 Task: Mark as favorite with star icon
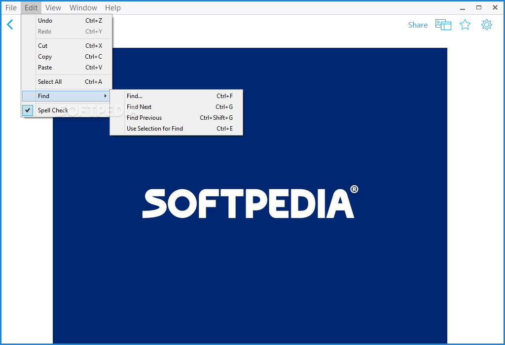pos(465,25)
